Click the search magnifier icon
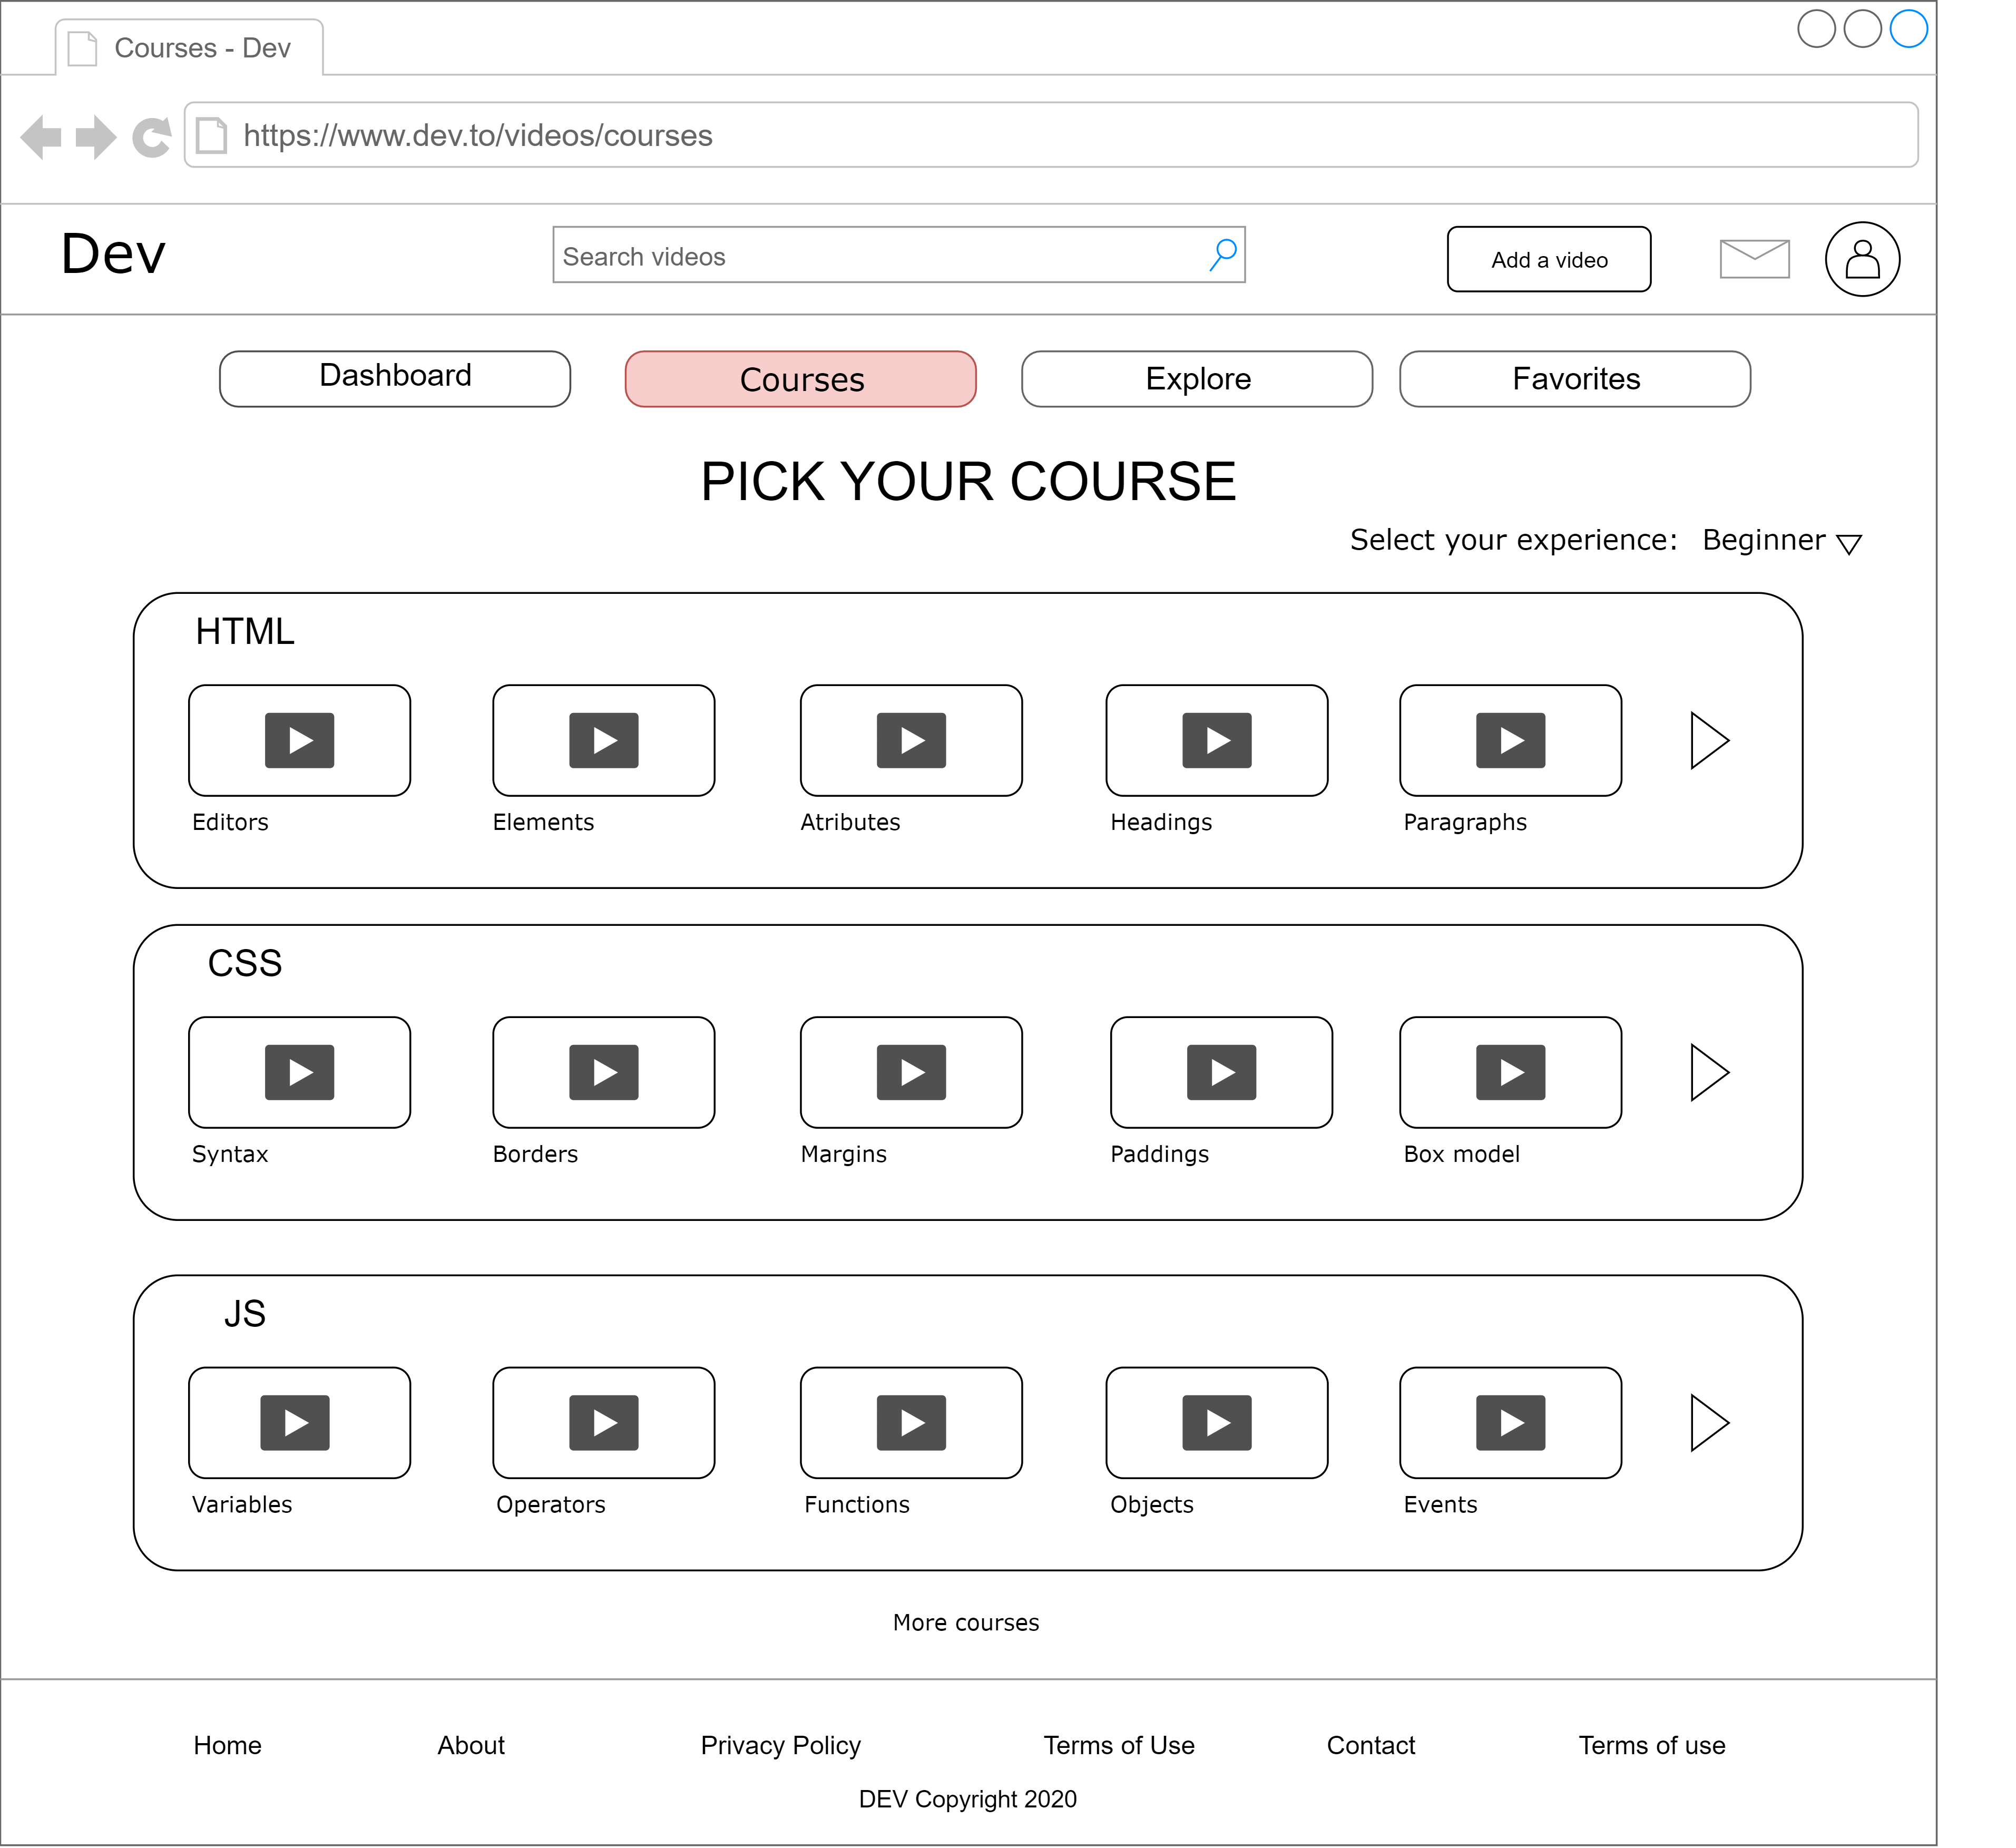The width and height of the screenshot is (2016, 1848). (1223, 255)
